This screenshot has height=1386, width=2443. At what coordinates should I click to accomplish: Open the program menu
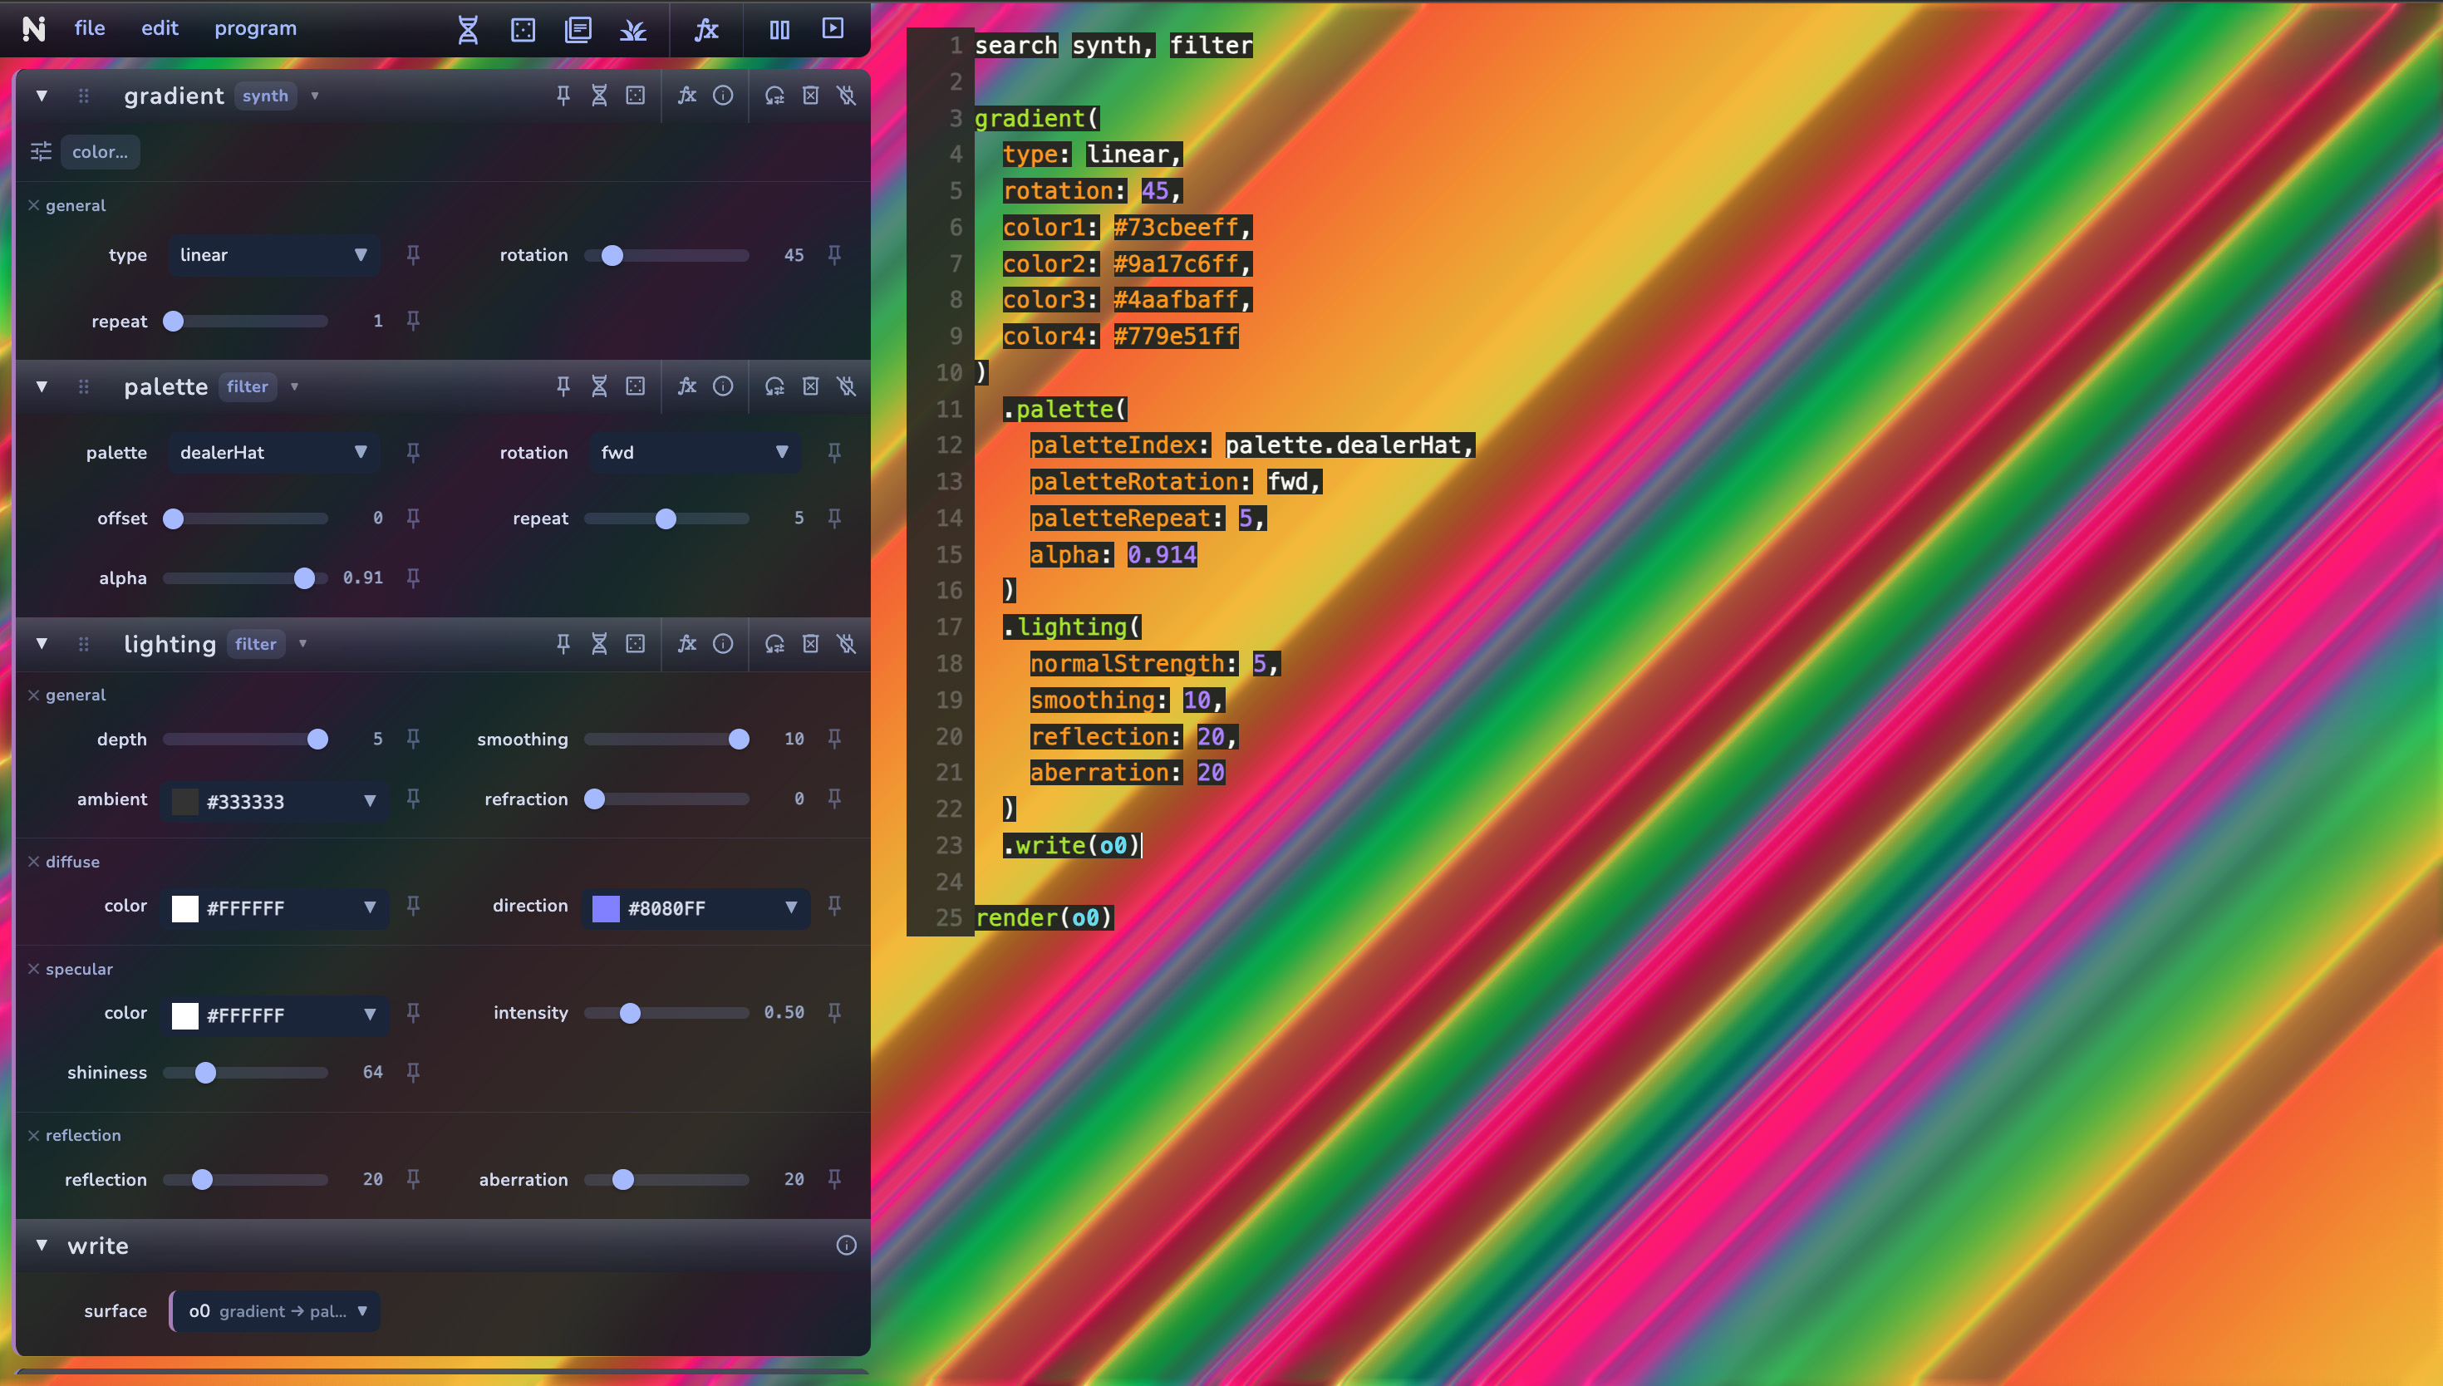[x=254, y=27]
